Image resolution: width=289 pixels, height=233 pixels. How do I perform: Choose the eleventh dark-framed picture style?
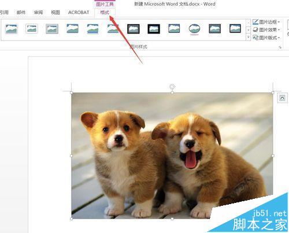point(215,29)
